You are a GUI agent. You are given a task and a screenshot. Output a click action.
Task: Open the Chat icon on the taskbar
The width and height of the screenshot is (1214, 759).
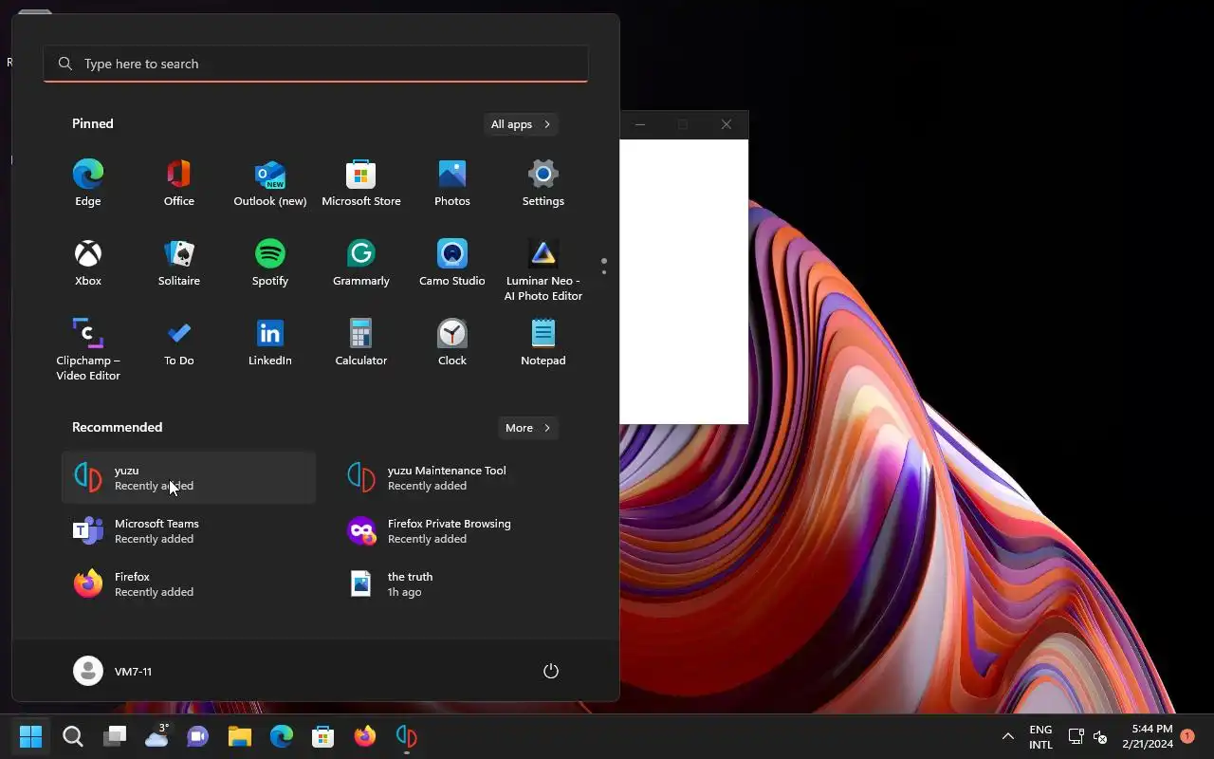198,736
